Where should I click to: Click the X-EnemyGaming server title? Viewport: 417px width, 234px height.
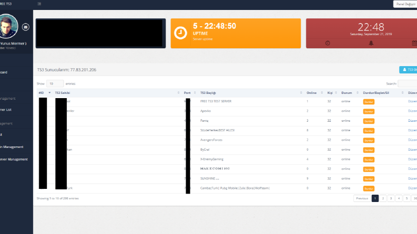click(212, 159)
